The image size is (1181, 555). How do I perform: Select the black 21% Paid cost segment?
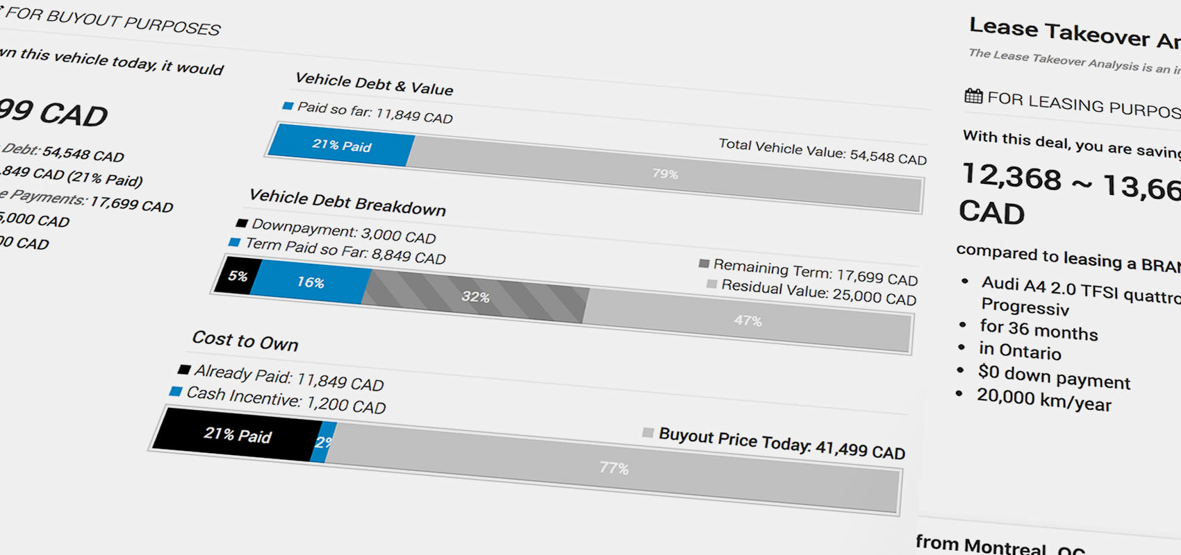pyautogui.click(x=237, y=435)
